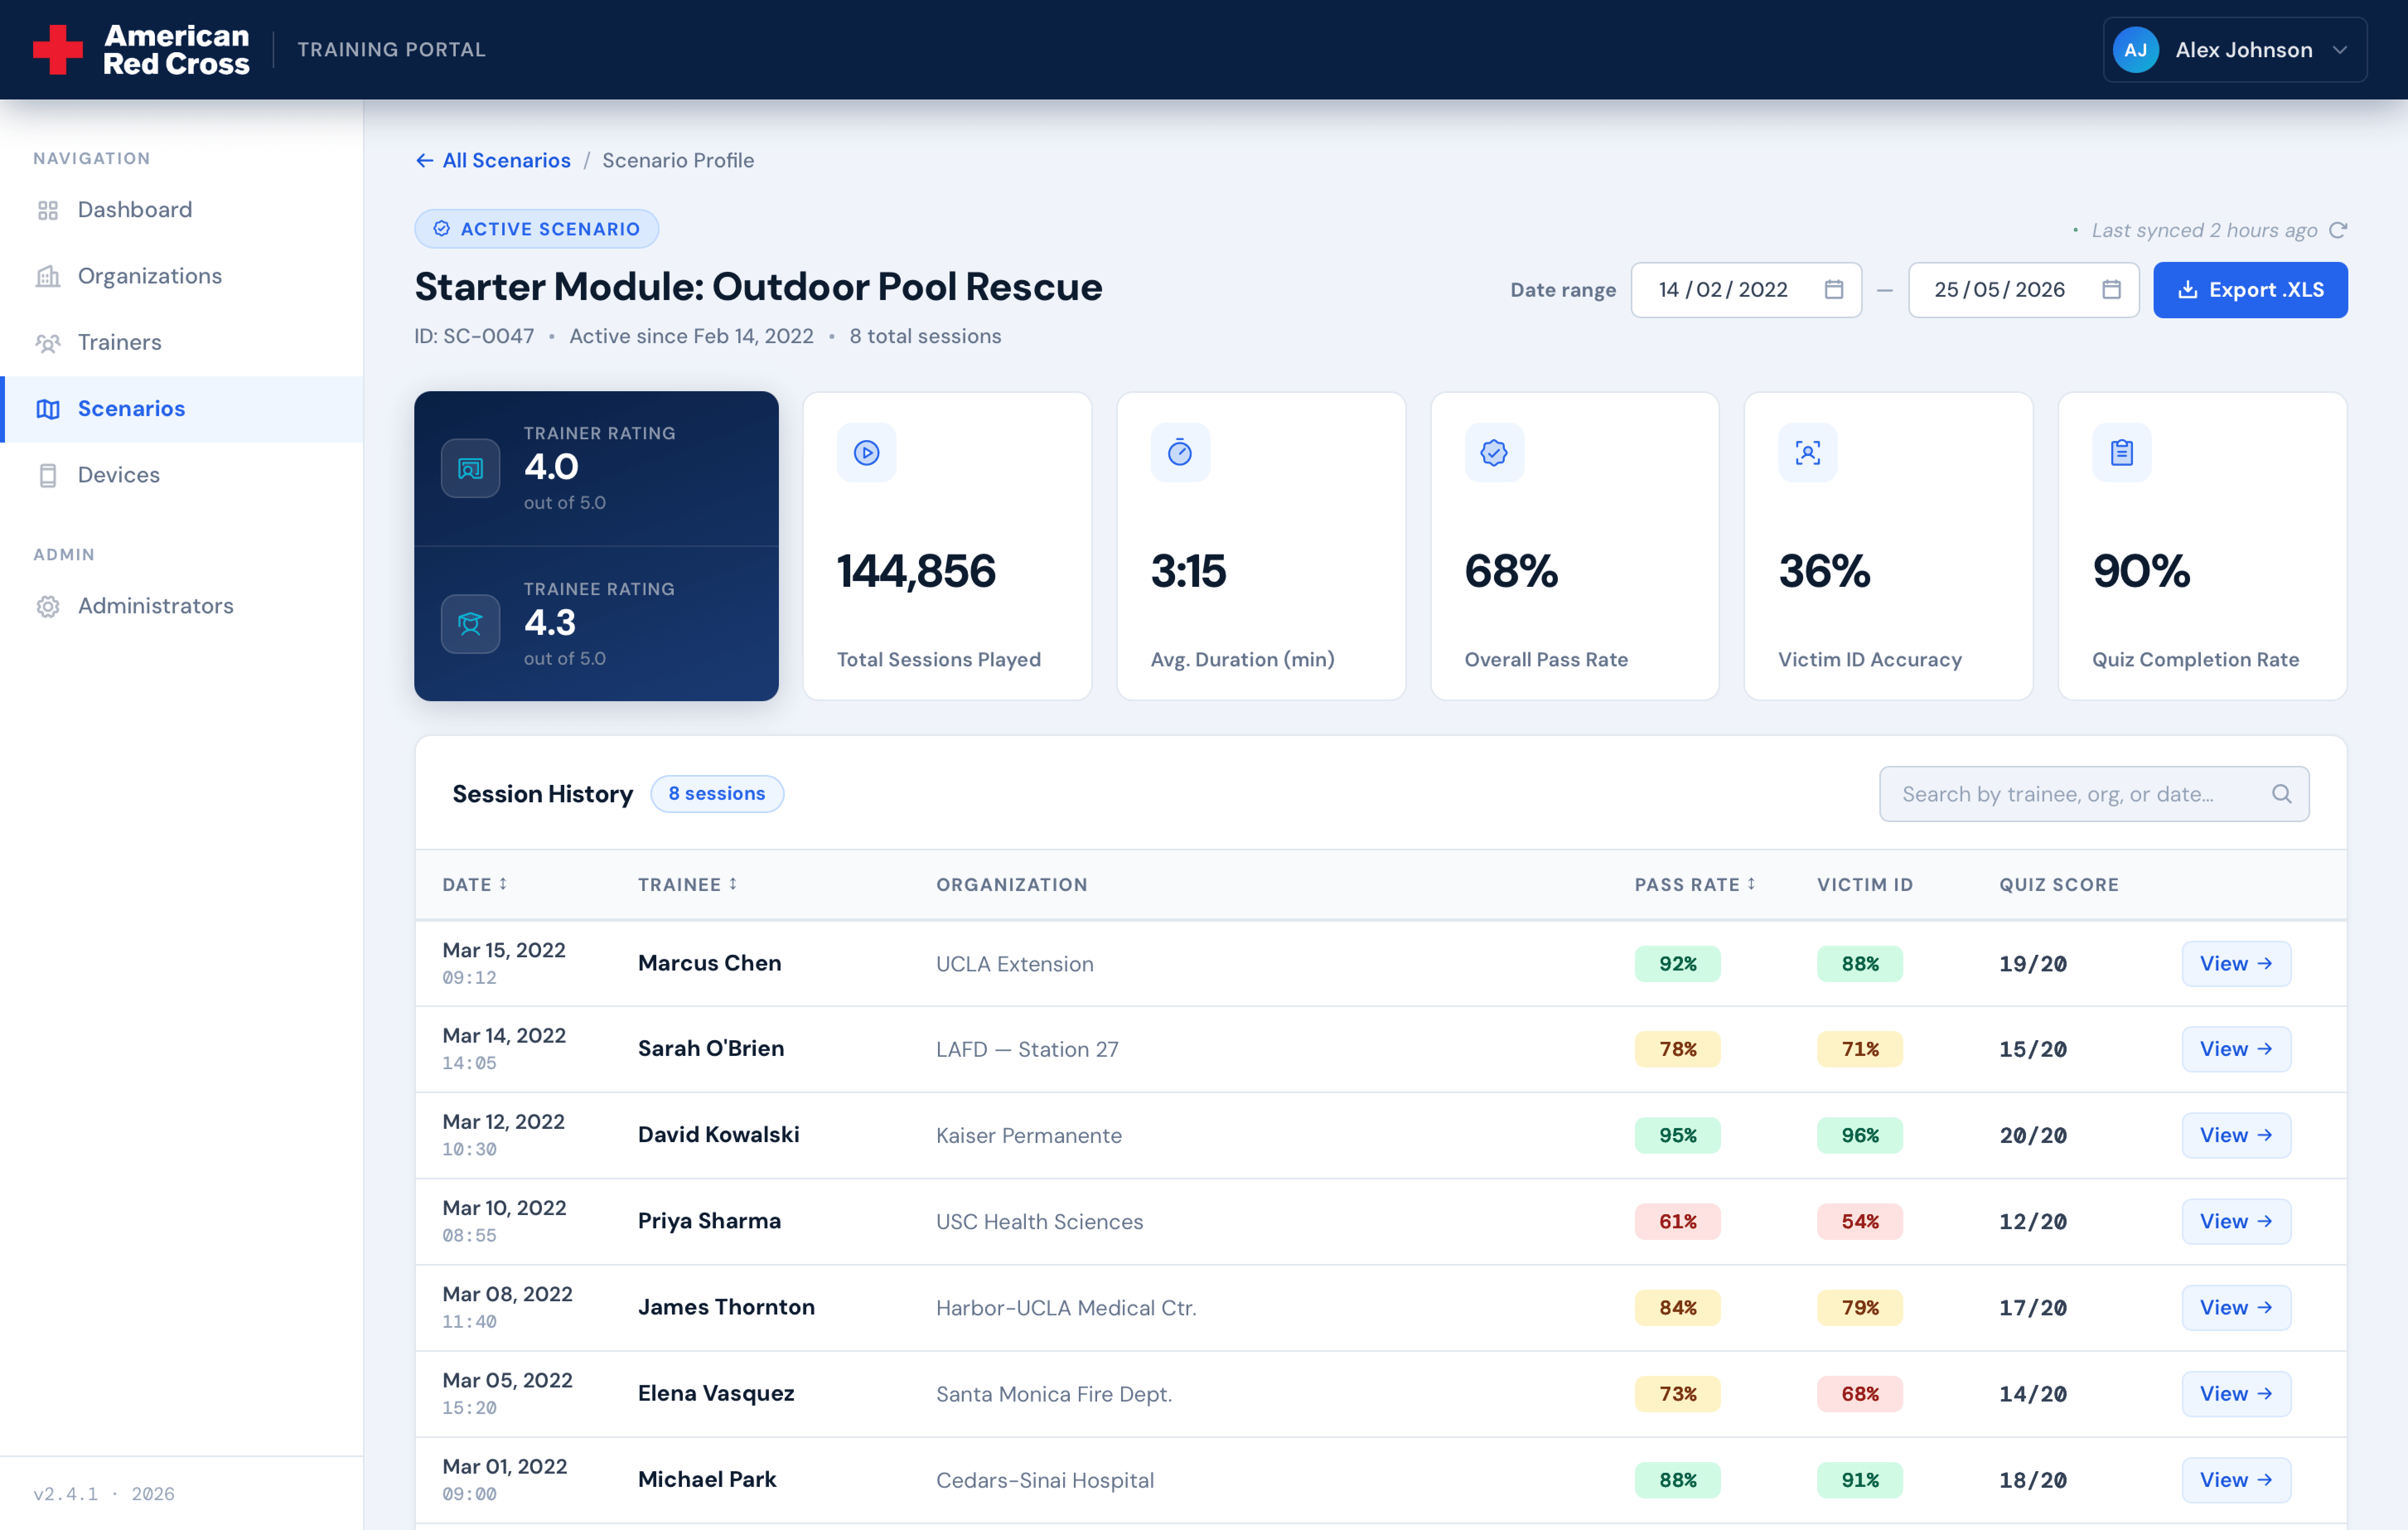Image resolution: width=2408 pixels, height=1530 pixels.
Task: Click the Organizations building icon
Action: (48, 276)
